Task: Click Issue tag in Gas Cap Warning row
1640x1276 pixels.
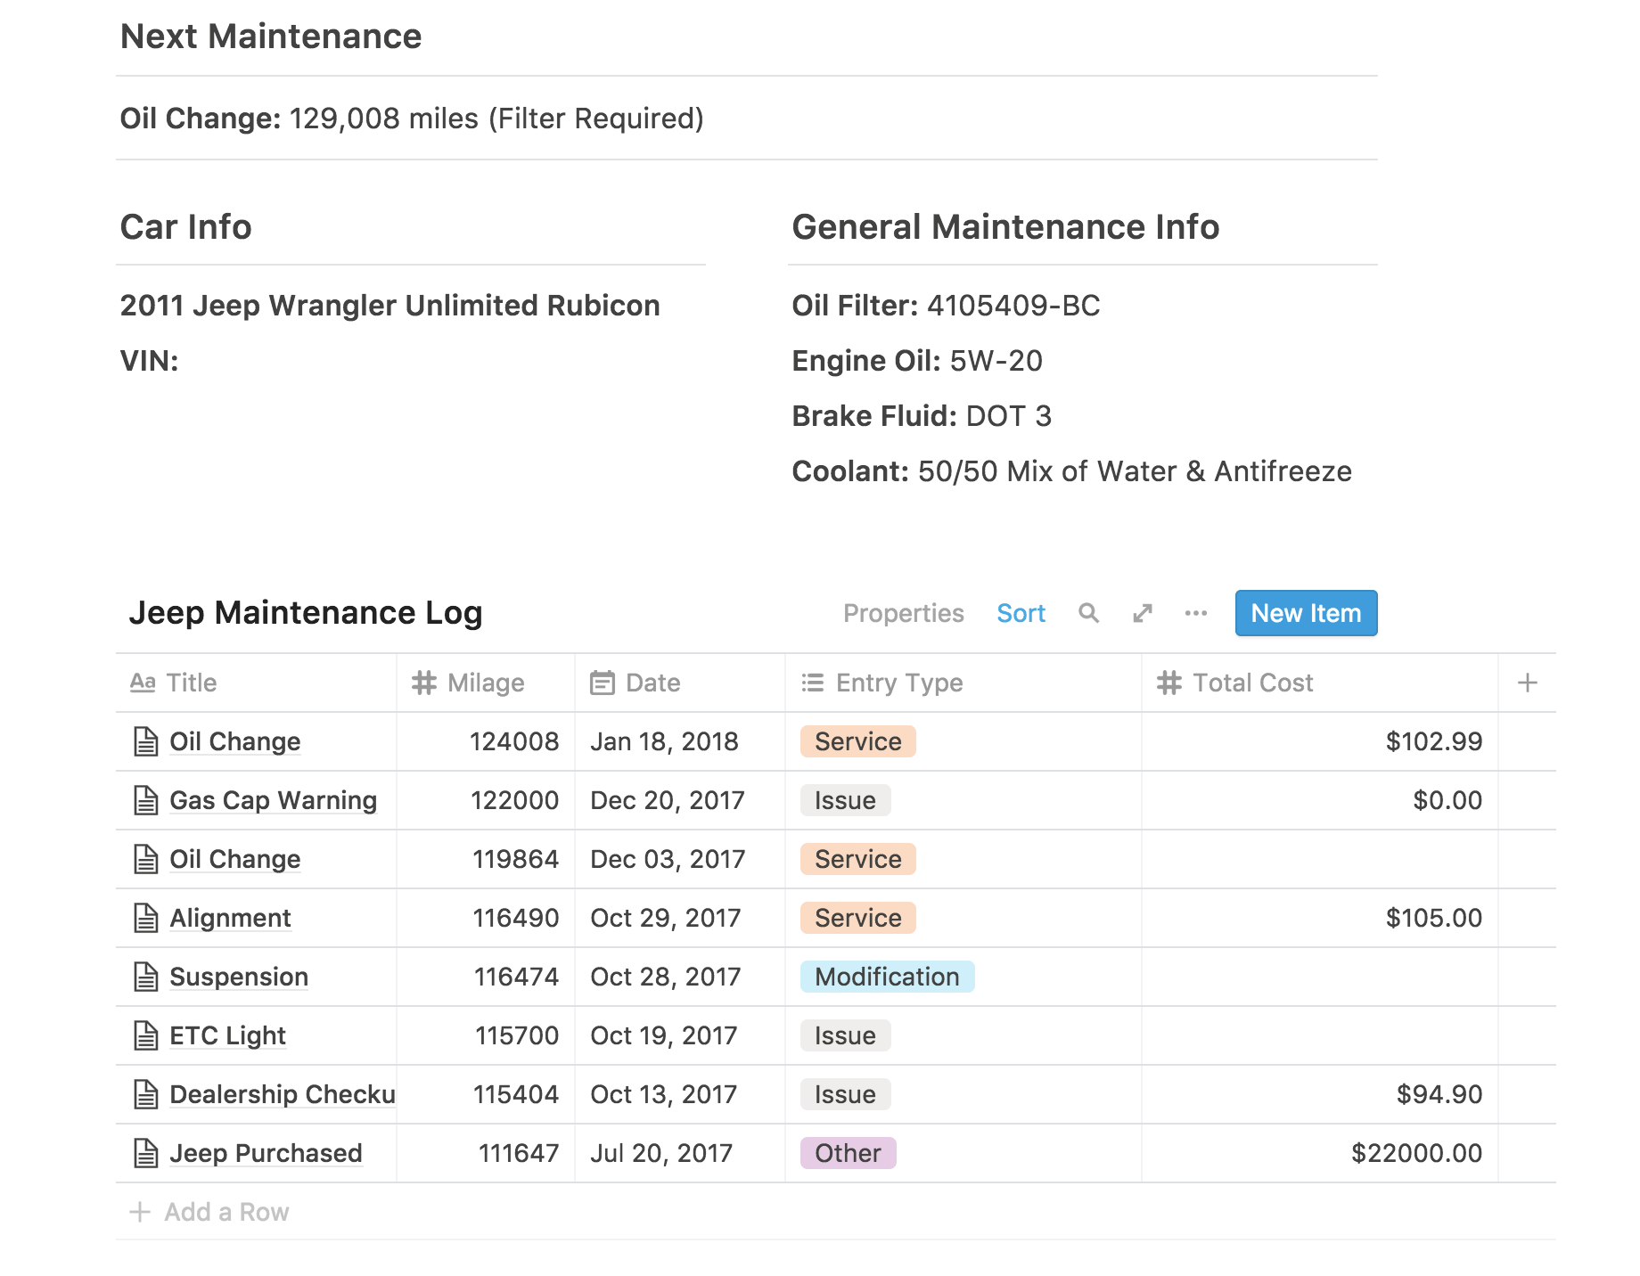Action: (845, 800)
